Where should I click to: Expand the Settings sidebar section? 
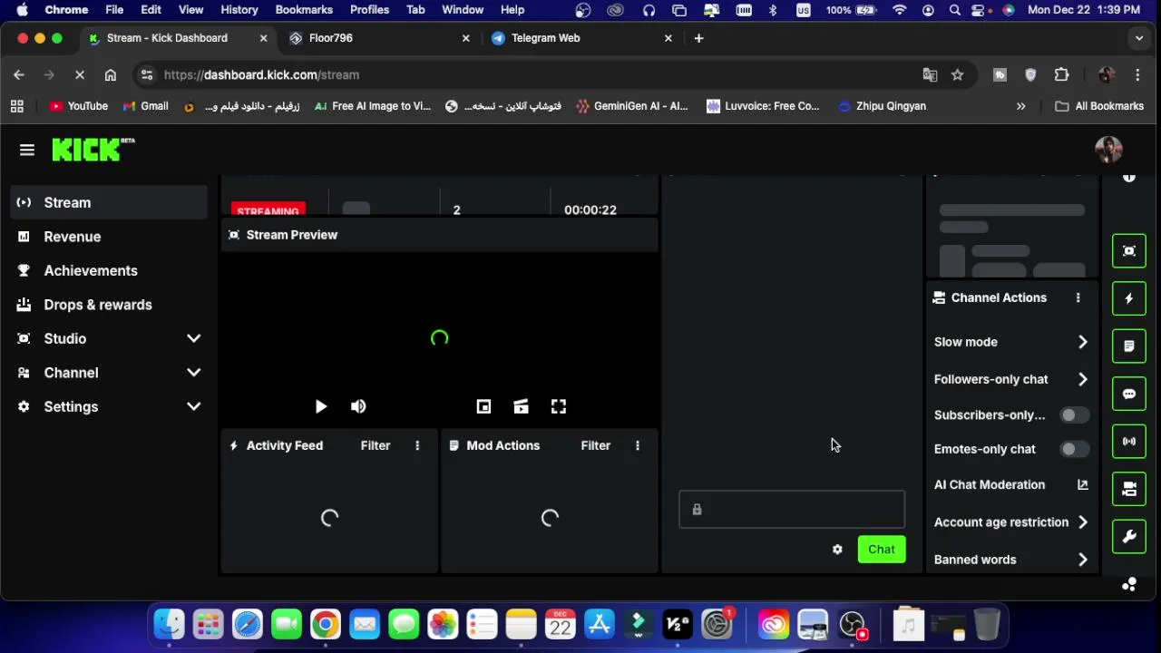[x=110, y=407]
